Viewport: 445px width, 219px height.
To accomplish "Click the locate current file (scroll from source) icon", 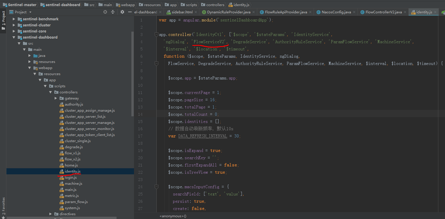I will (x=105, y=12).
